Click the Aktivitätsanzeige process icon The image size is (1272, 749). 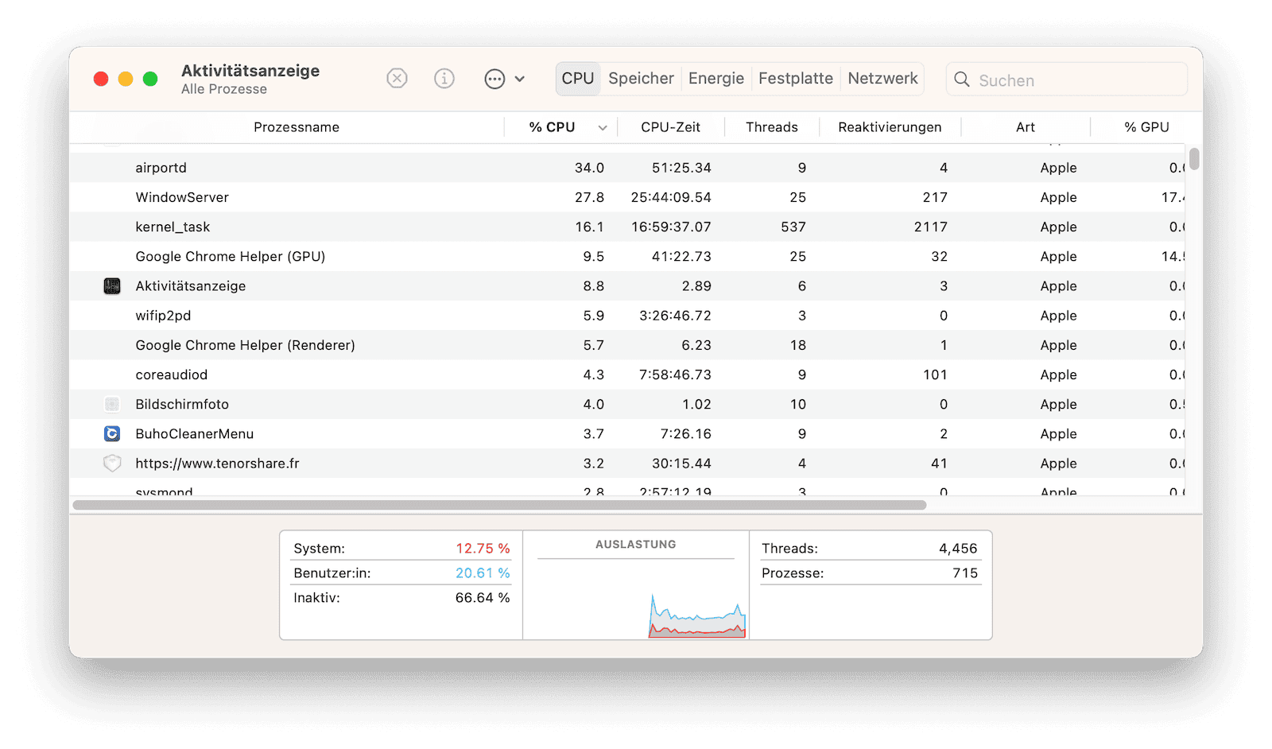tap(112, 286)
